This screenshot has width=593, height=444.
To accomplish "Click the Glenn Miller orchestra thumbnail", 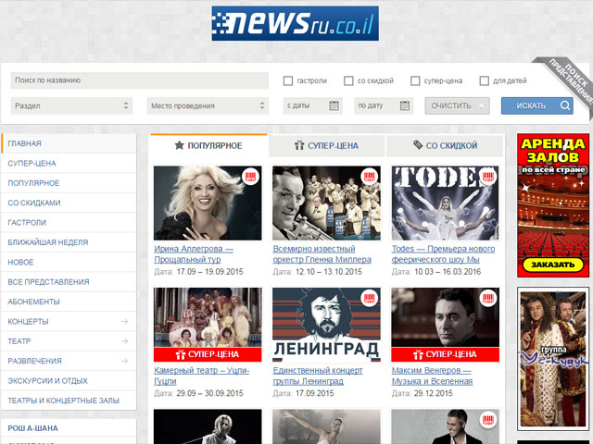I will 326,203.
